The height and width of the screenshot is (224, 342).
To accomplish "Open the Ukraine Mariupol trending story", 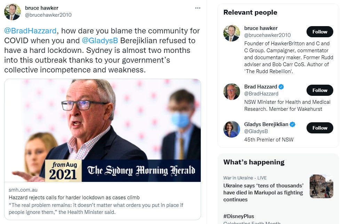I will (x=263, y=193).
